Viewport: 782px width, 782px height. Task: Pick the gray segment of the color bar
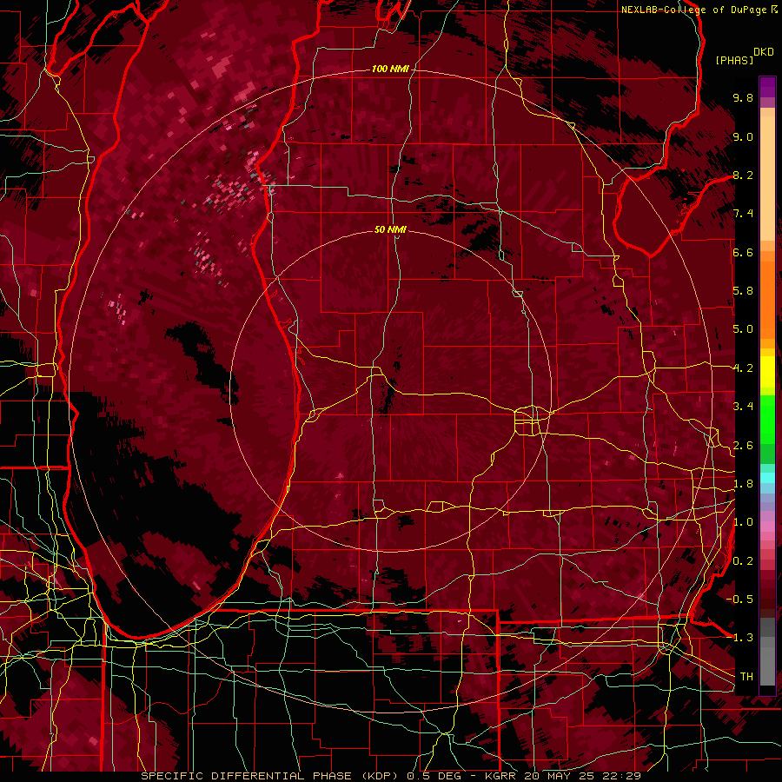767,653
